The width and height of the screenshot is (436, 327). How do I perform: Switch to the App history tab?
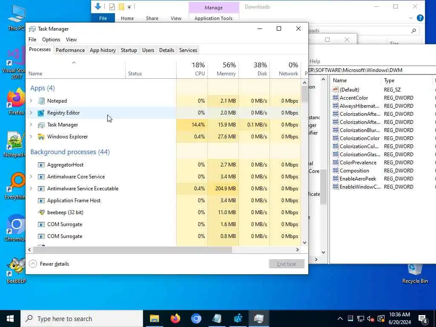103,50
